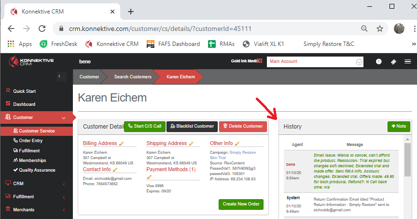Screen dimensions: 417x219
Task: Add a Note to History
Action: coord(399,127)
